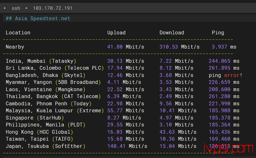The height and width of the screenshot is (158, 256).
Task: Click Singapore (StarHub) label
Action: click(35, 118)
